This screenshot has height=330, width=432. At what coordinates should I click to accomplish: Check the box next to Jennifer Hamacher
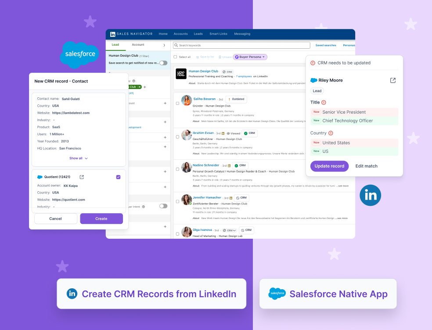[x=176, y=201]
